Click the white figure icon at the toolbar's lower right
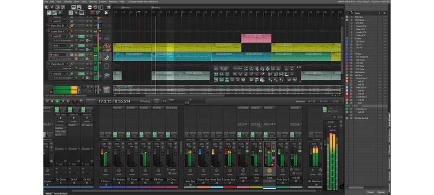Image resolution: width=434 pixels, height=195 pixels. tap(106, 12)
